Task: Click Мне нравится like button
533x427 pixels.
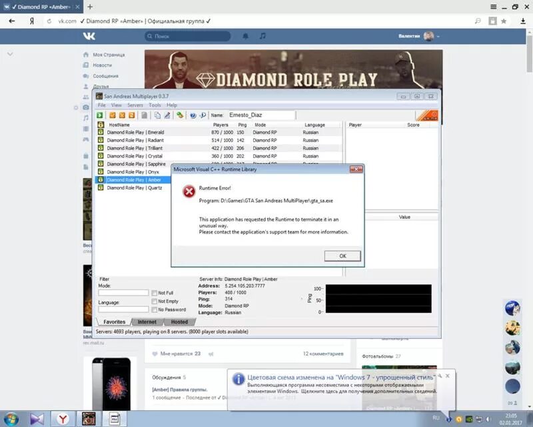Action: (x=177, y=354)
